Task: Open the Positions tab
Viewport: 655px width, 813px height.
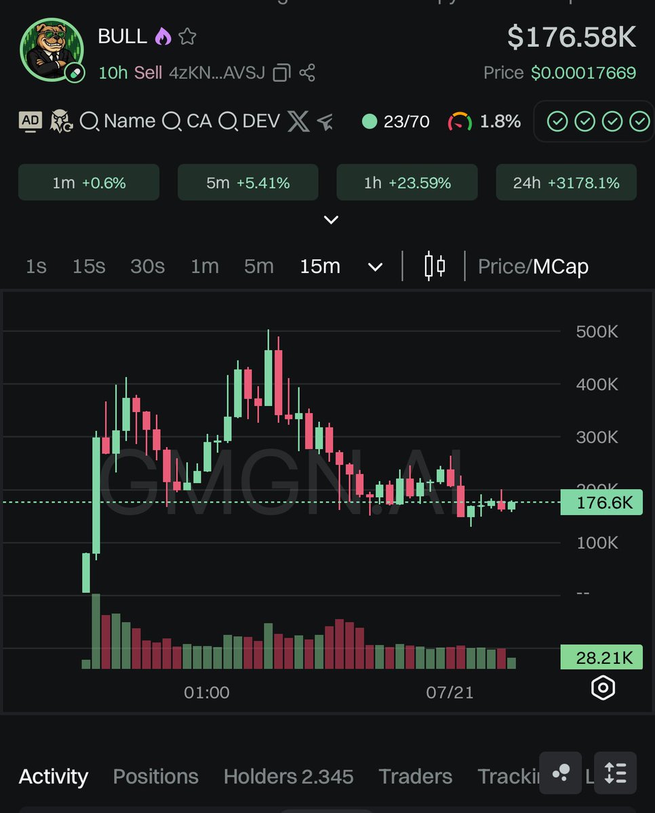Action: [x=156, y=776]
